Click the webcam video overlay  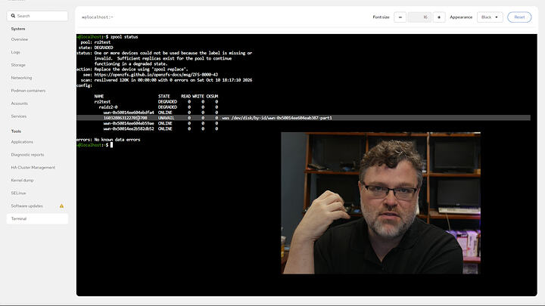pyautogui.click(x=381, y=203)
